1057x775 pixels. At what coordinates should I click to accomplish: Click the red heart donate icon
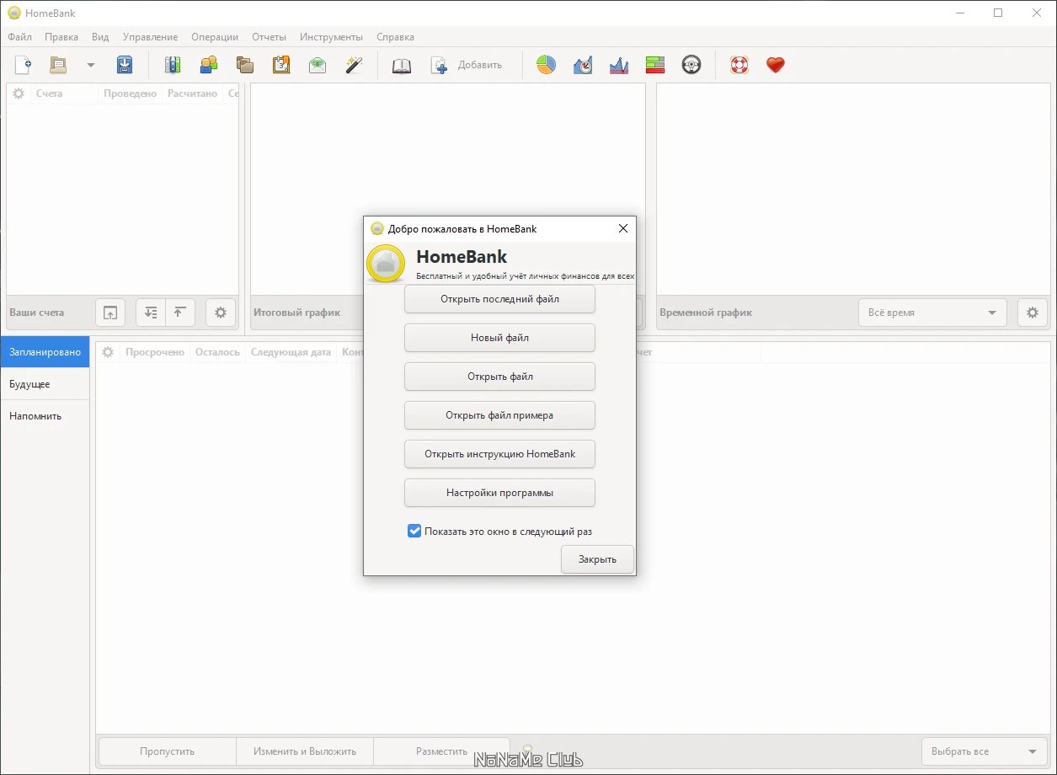pyautogui.click(x=776, y=65)
